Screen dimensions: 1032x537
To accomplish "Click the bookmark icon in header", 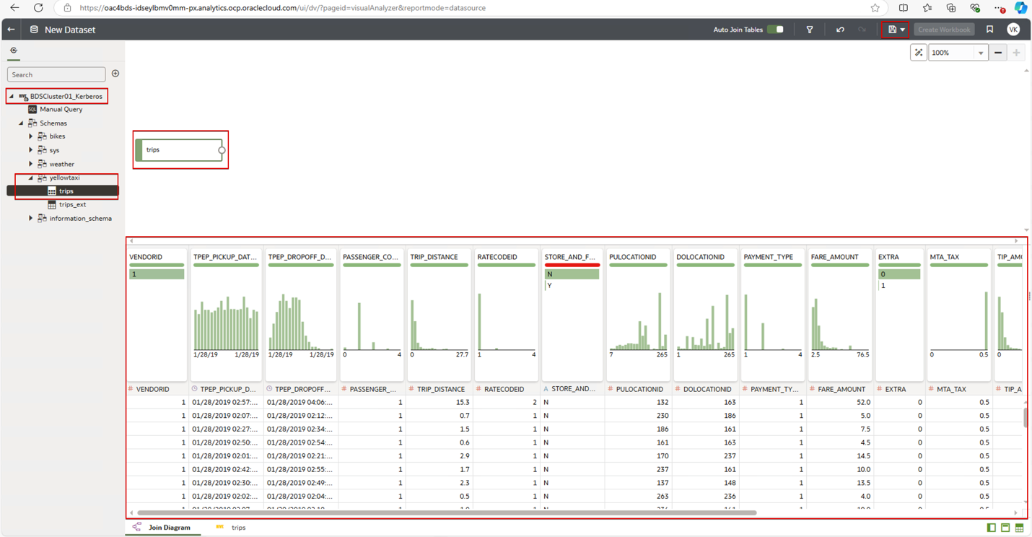I will [x=989, y=30].
